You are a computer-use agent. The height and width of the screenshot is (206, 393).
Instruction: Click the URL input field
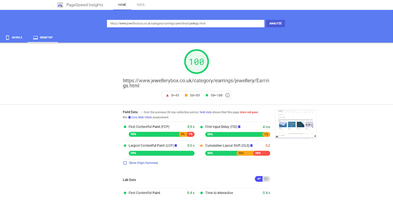point(185,24)
